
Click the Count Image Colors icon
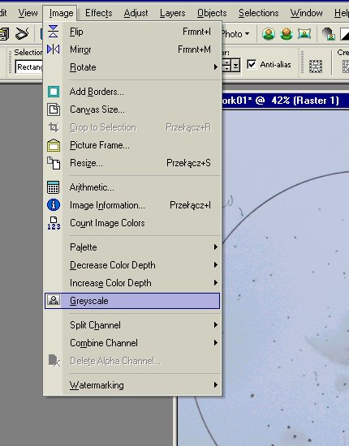tap(54, 223)
